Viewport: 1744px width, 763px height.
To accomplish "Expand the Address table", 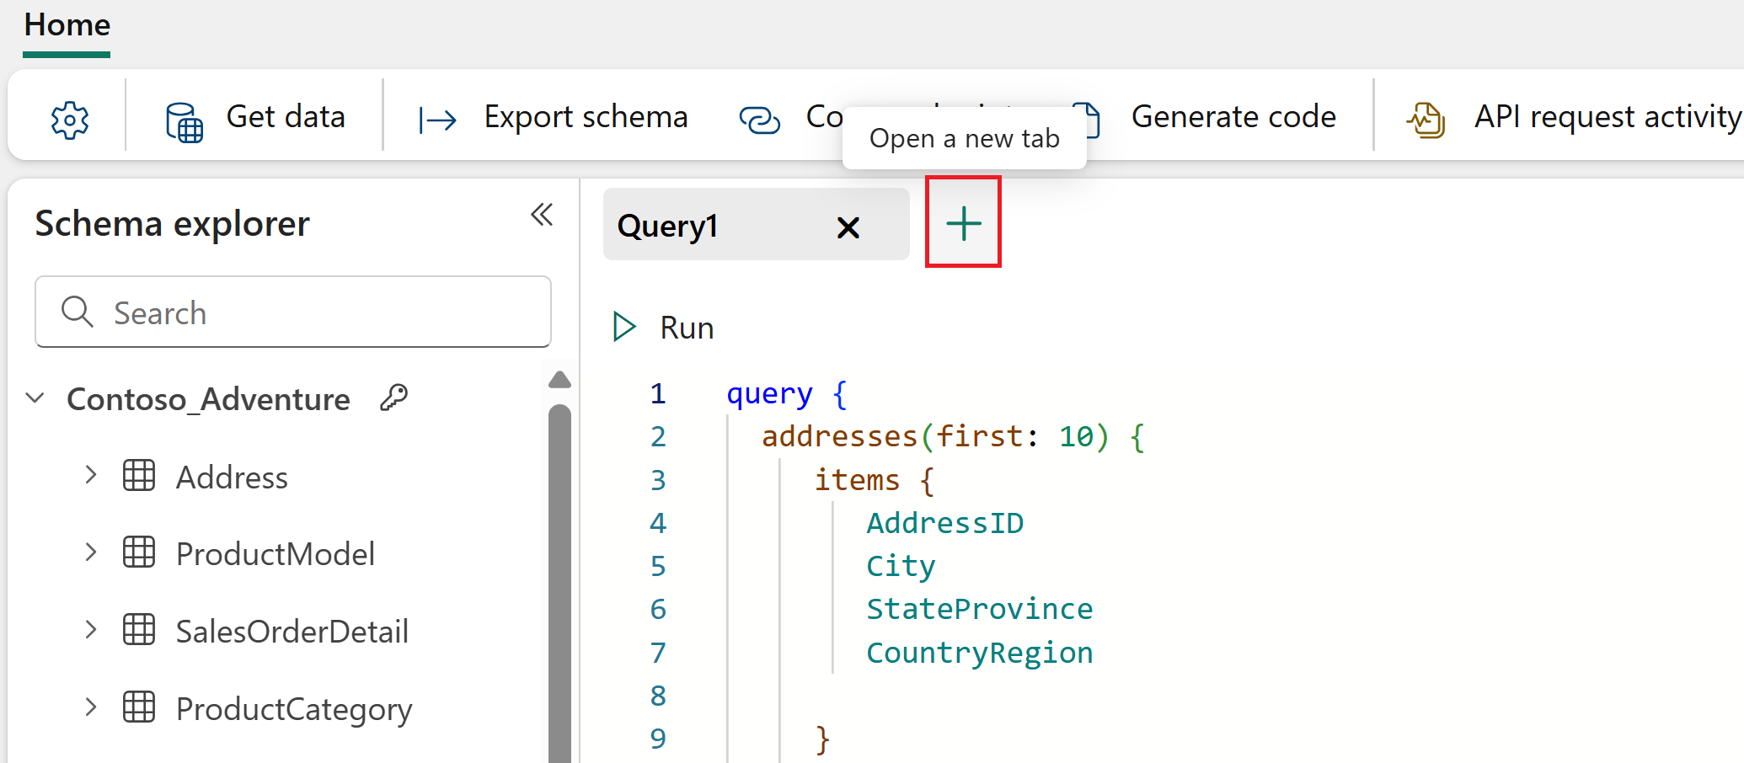I will 91,475.
